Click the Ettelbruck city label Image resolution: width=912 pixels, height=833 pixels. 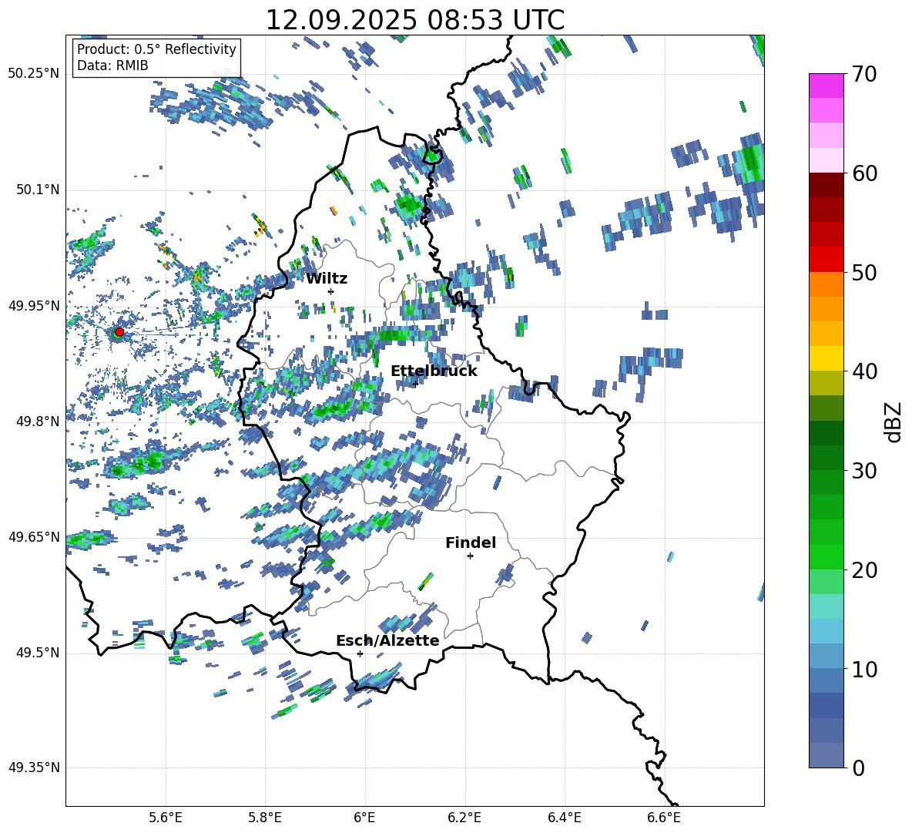(x=434, y=371)
